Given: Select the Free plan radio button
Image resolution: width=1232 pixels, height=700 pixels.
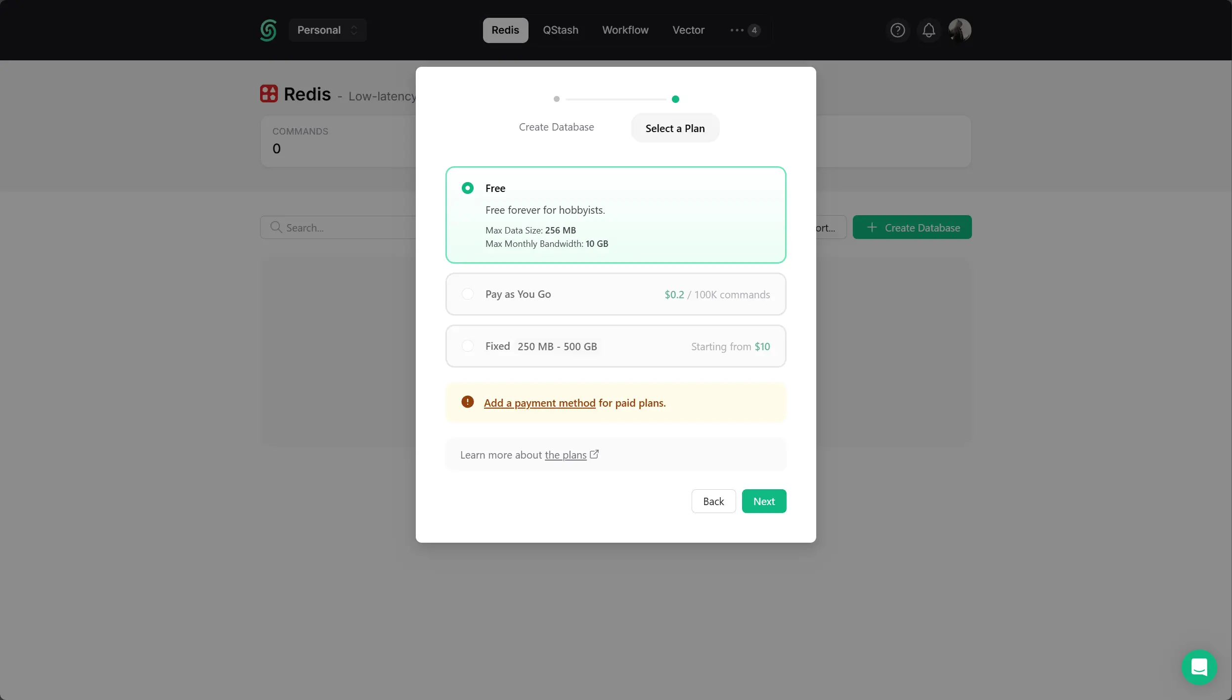Looking at the screenshot, I should coord(467,188).
